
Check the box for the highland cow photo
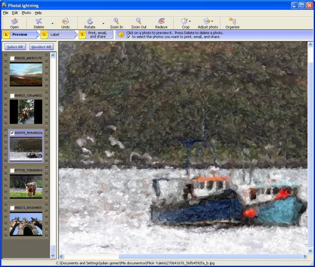click(x=12, y=170)
